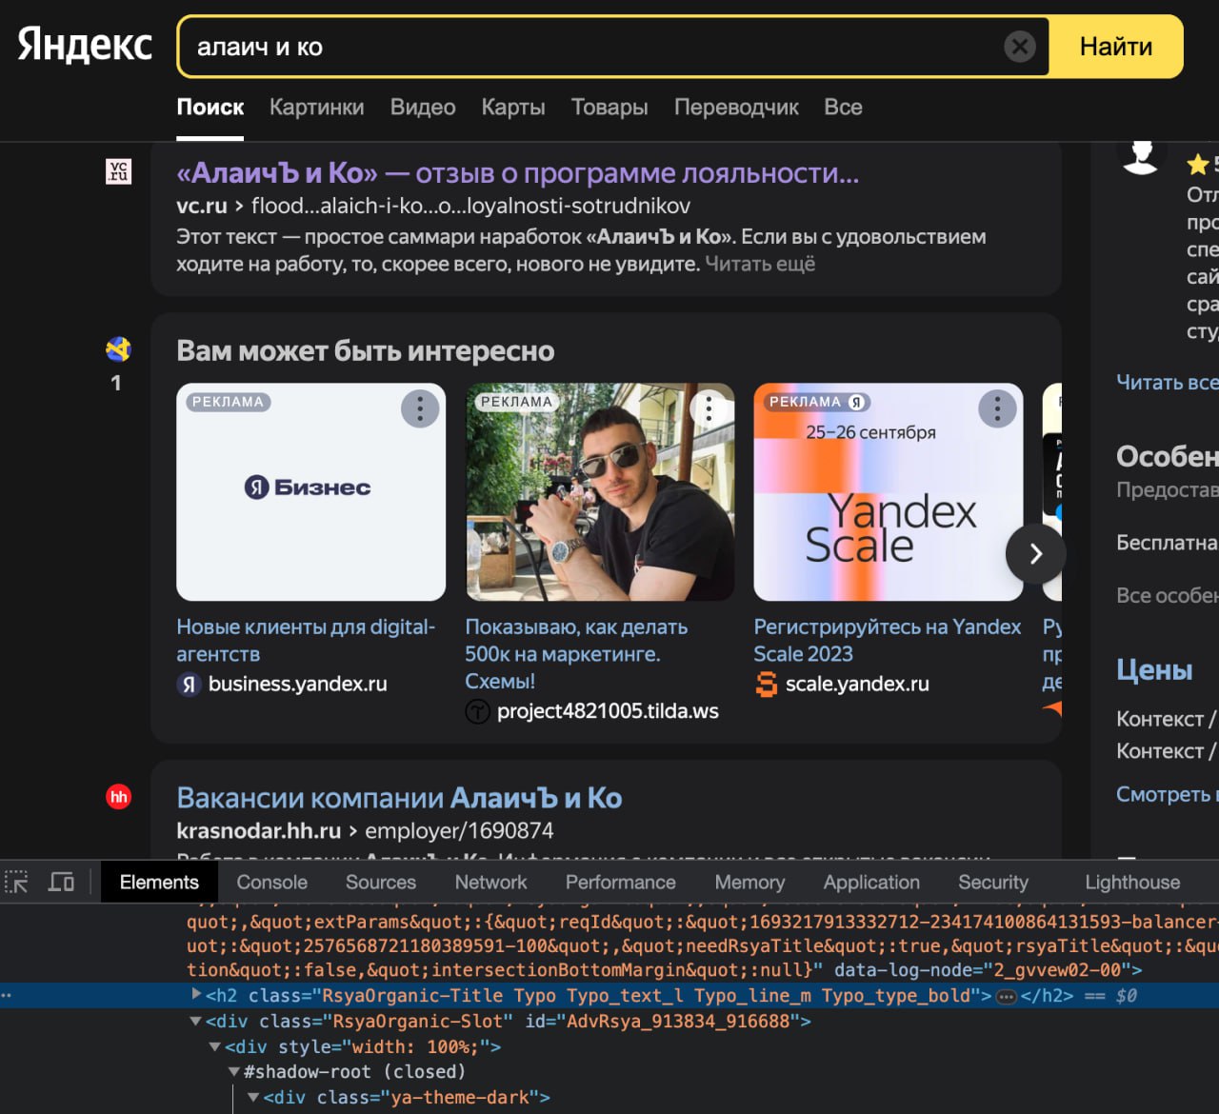Viewport: 1219px width, 1114px height.
Task: Toggle the device toolbar icon in DevTools
Action: tap(61, 882)
